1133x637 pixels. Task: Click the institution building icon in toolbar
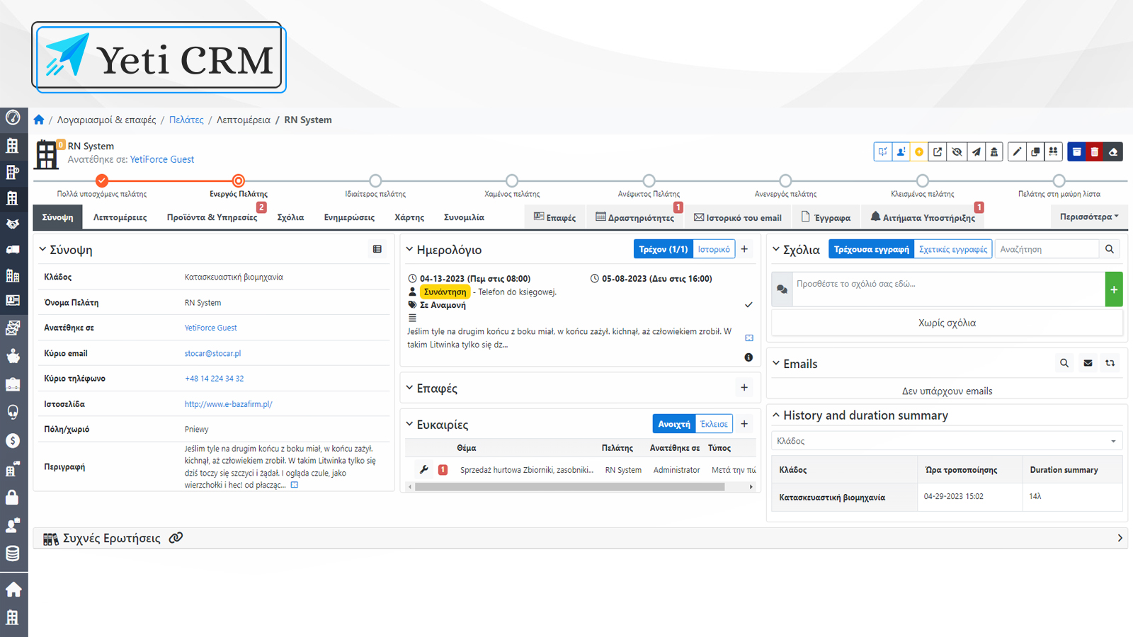tap(994, 151)
